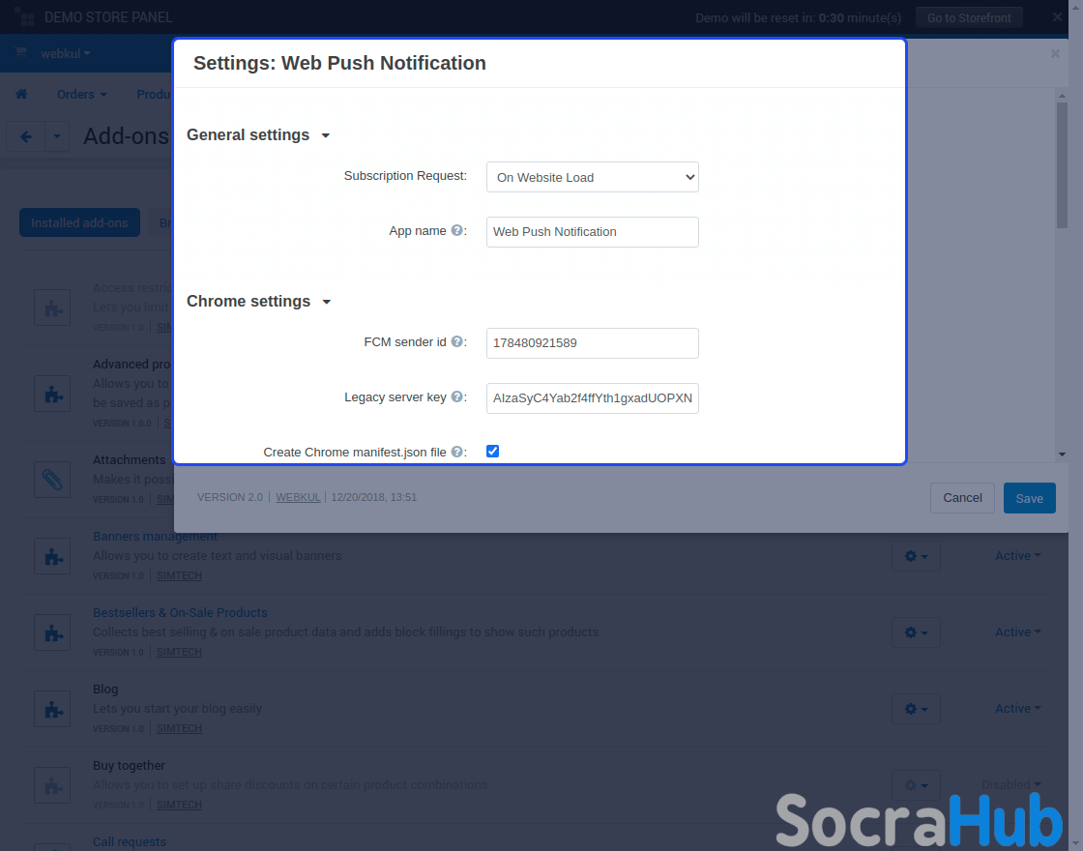Change Active status of Blog add-on

1018,709
